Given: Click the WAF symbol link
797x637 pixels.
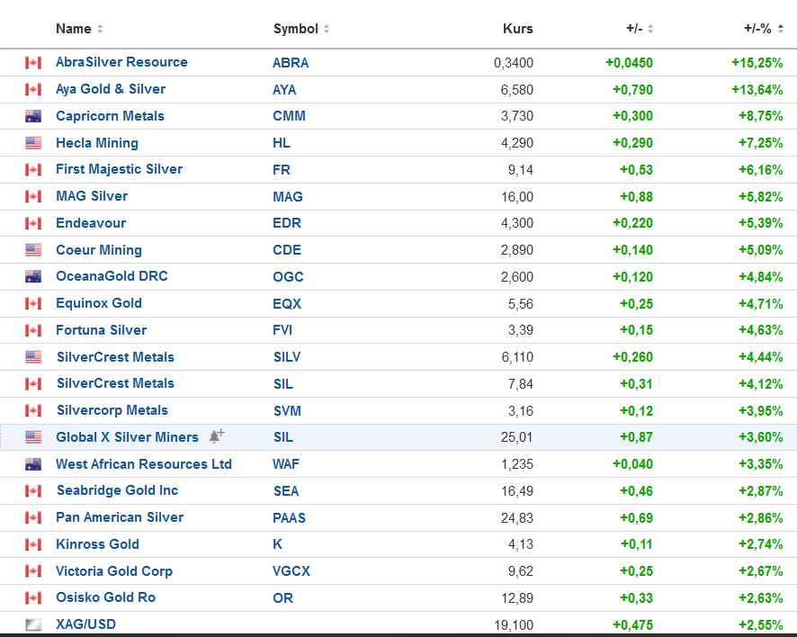Looking at the screenshot, I should point(286,464).
